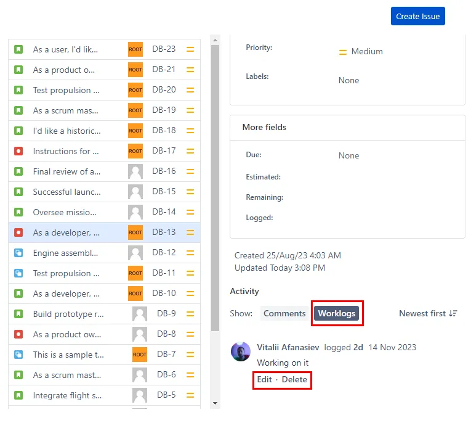Image resolution: width=471 pixels, height=423 pixels.
Task: Click the issue list scrollbar thumb
Action: click(x=215, y=188)
